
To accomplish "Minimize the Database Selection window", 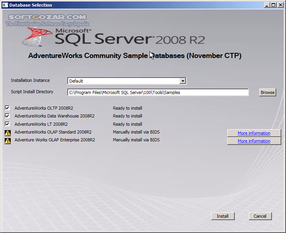I will [267, 5].
